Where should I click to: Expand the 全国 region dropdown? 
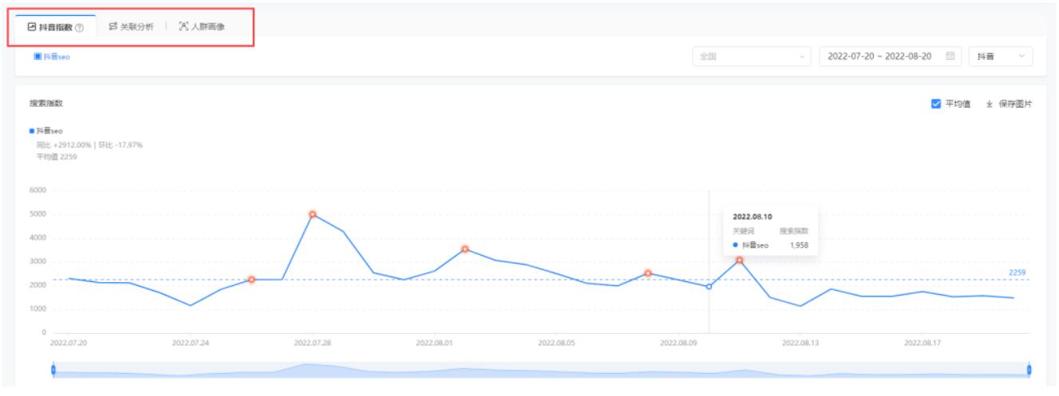(752, 56)
